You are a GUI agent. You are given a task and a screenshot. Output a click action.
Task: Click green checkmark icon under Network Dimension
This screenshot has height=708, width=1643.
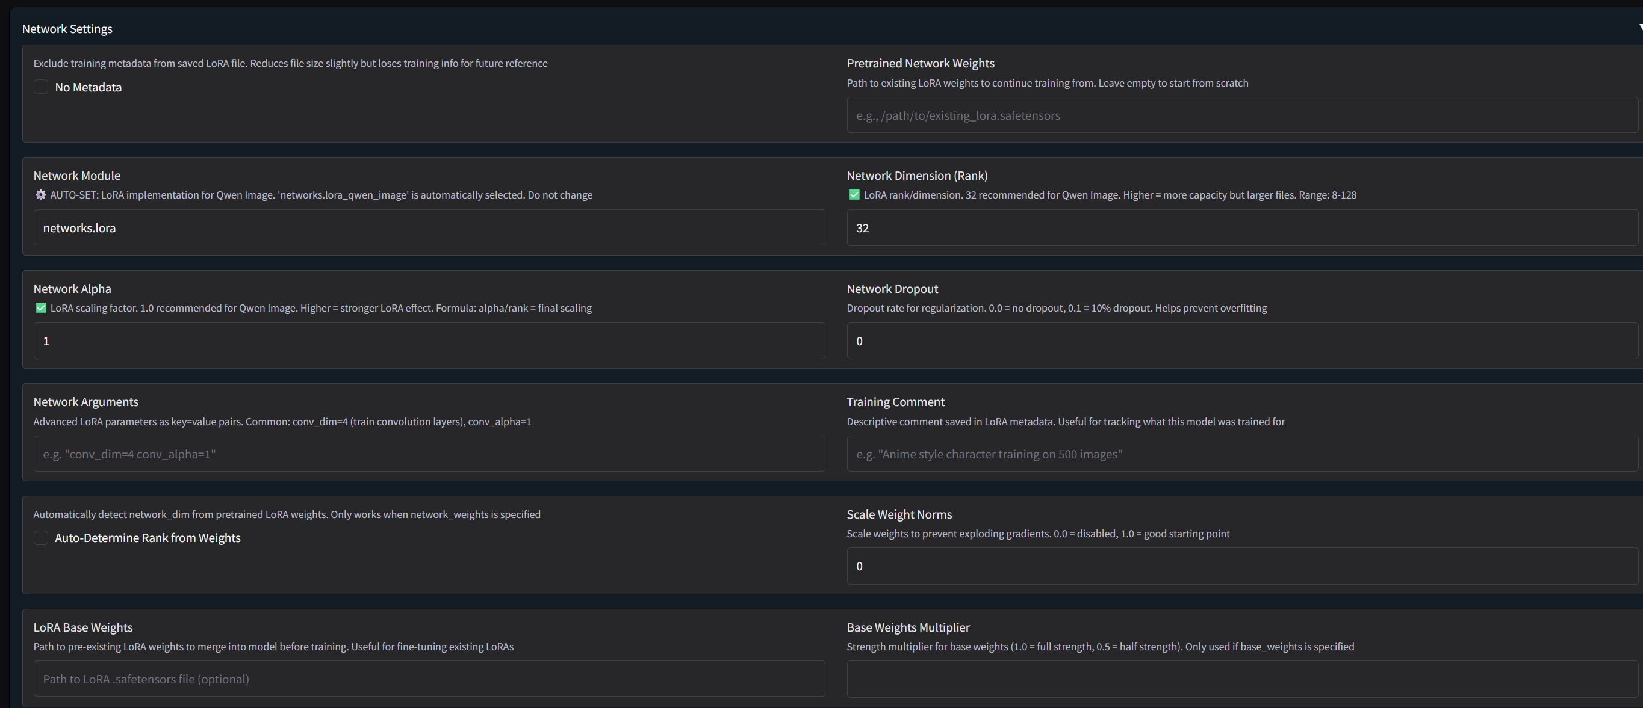pyautogui.click(x=854, y=195)
